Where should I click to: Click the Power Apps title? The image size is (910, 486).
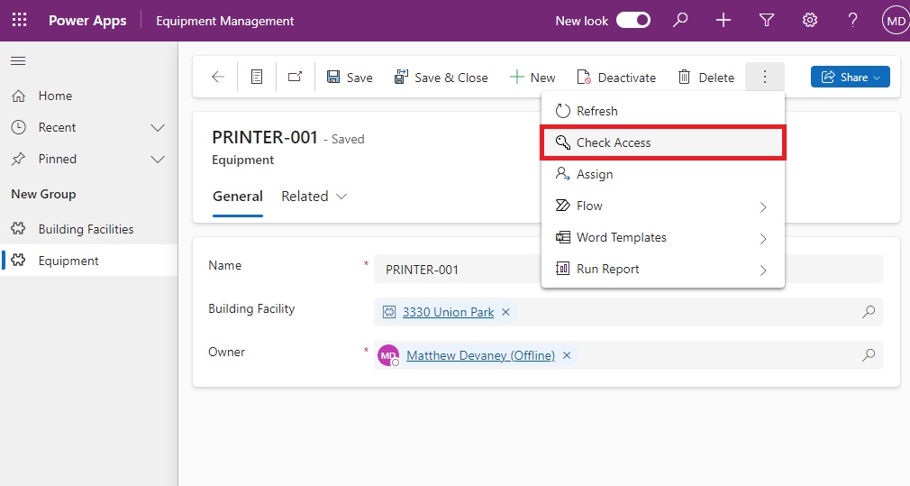click(x=87, y=21)
